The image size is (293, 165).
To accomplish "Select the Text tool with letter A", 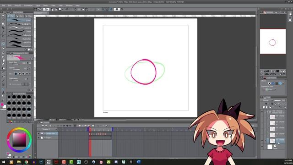I will (x=3, y=93).
